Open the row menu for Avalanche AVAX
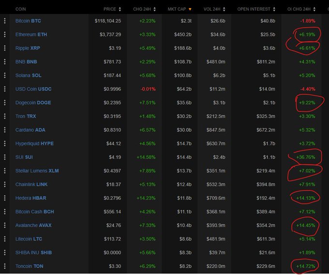329x275 pixels. [x=5, y=225]
